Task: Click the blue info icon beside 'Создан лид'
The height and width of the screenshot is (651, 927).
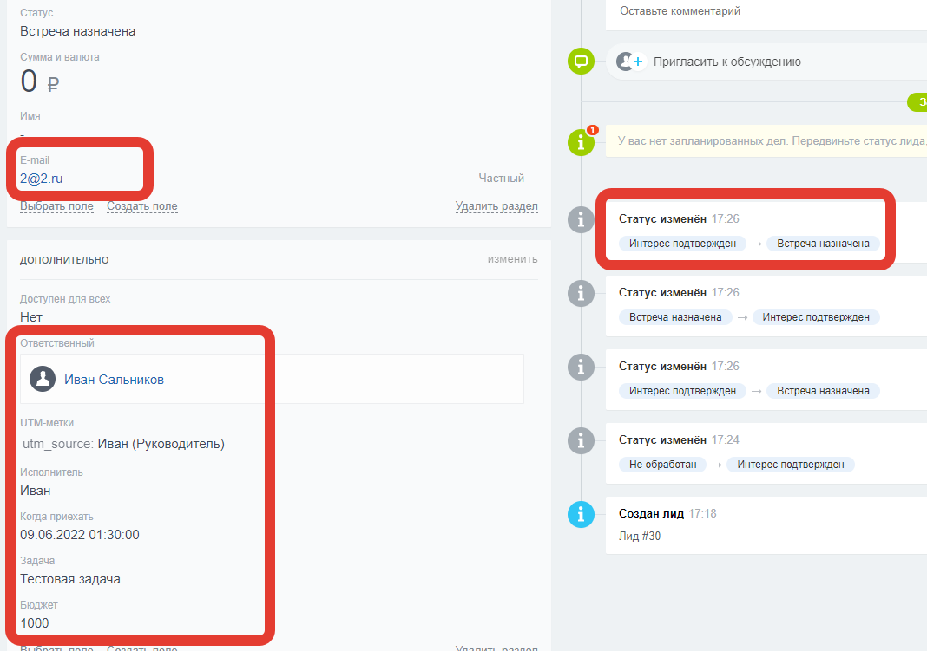Action: [x=582, y=515]
